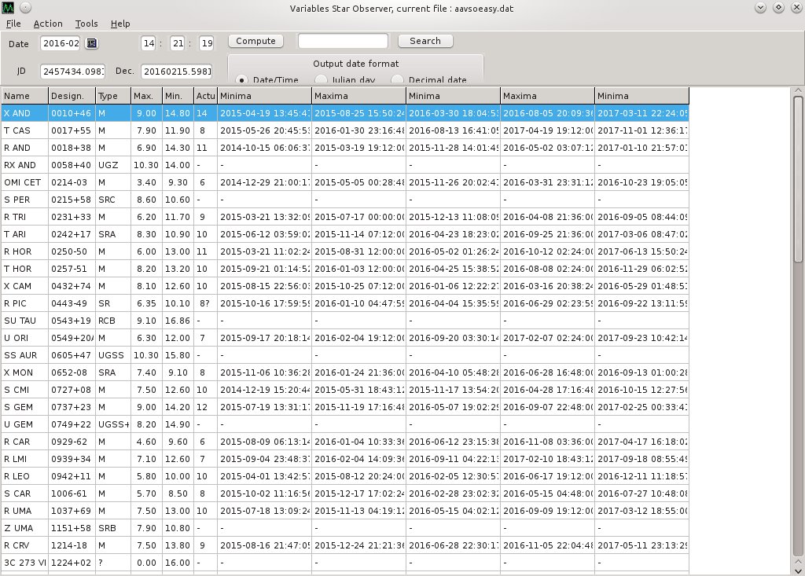Click the round window menu button in title bar
This screenshot has width=805, height=576.
(x=26, y=8)
